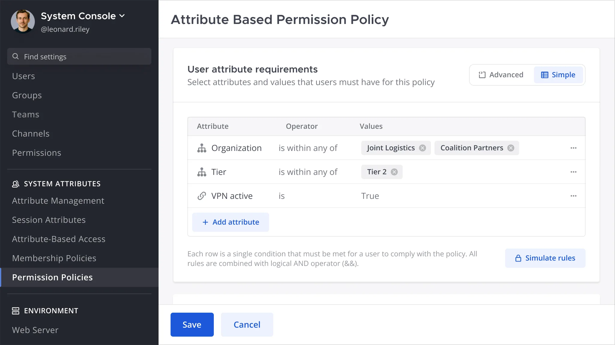The width and height of the screenshot is (615, 345).
Task: Open more options for Tier row
Action: point(574,172)
